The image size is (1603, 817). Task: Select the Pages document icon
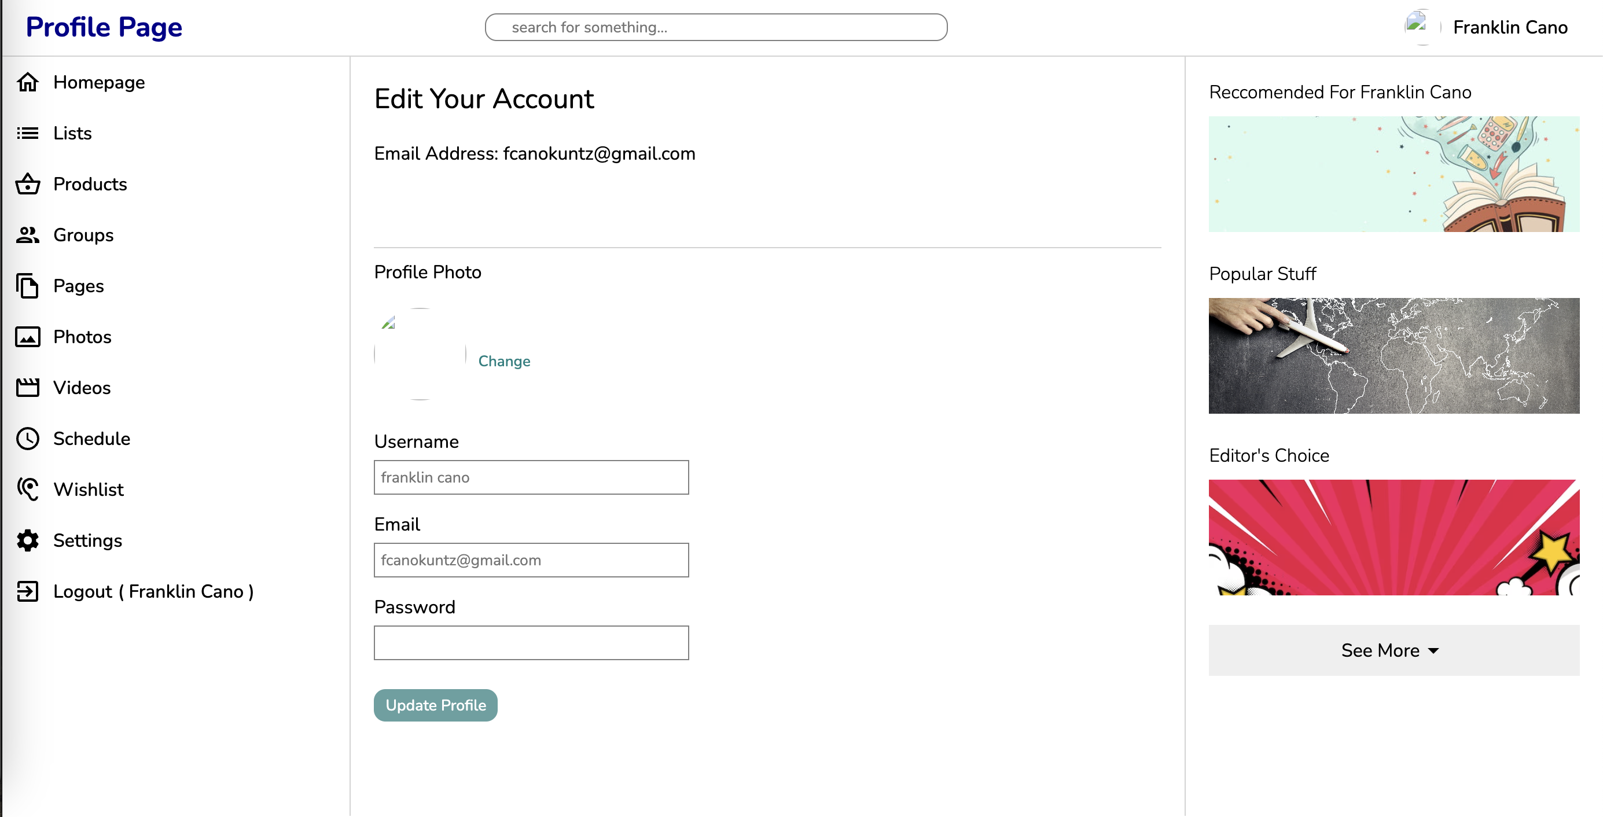tap(28, 286)
